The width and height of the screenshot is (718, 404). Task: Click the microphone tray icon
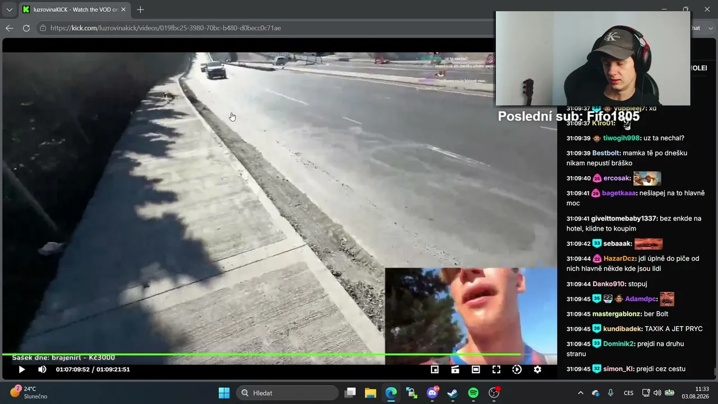point(611,393)
